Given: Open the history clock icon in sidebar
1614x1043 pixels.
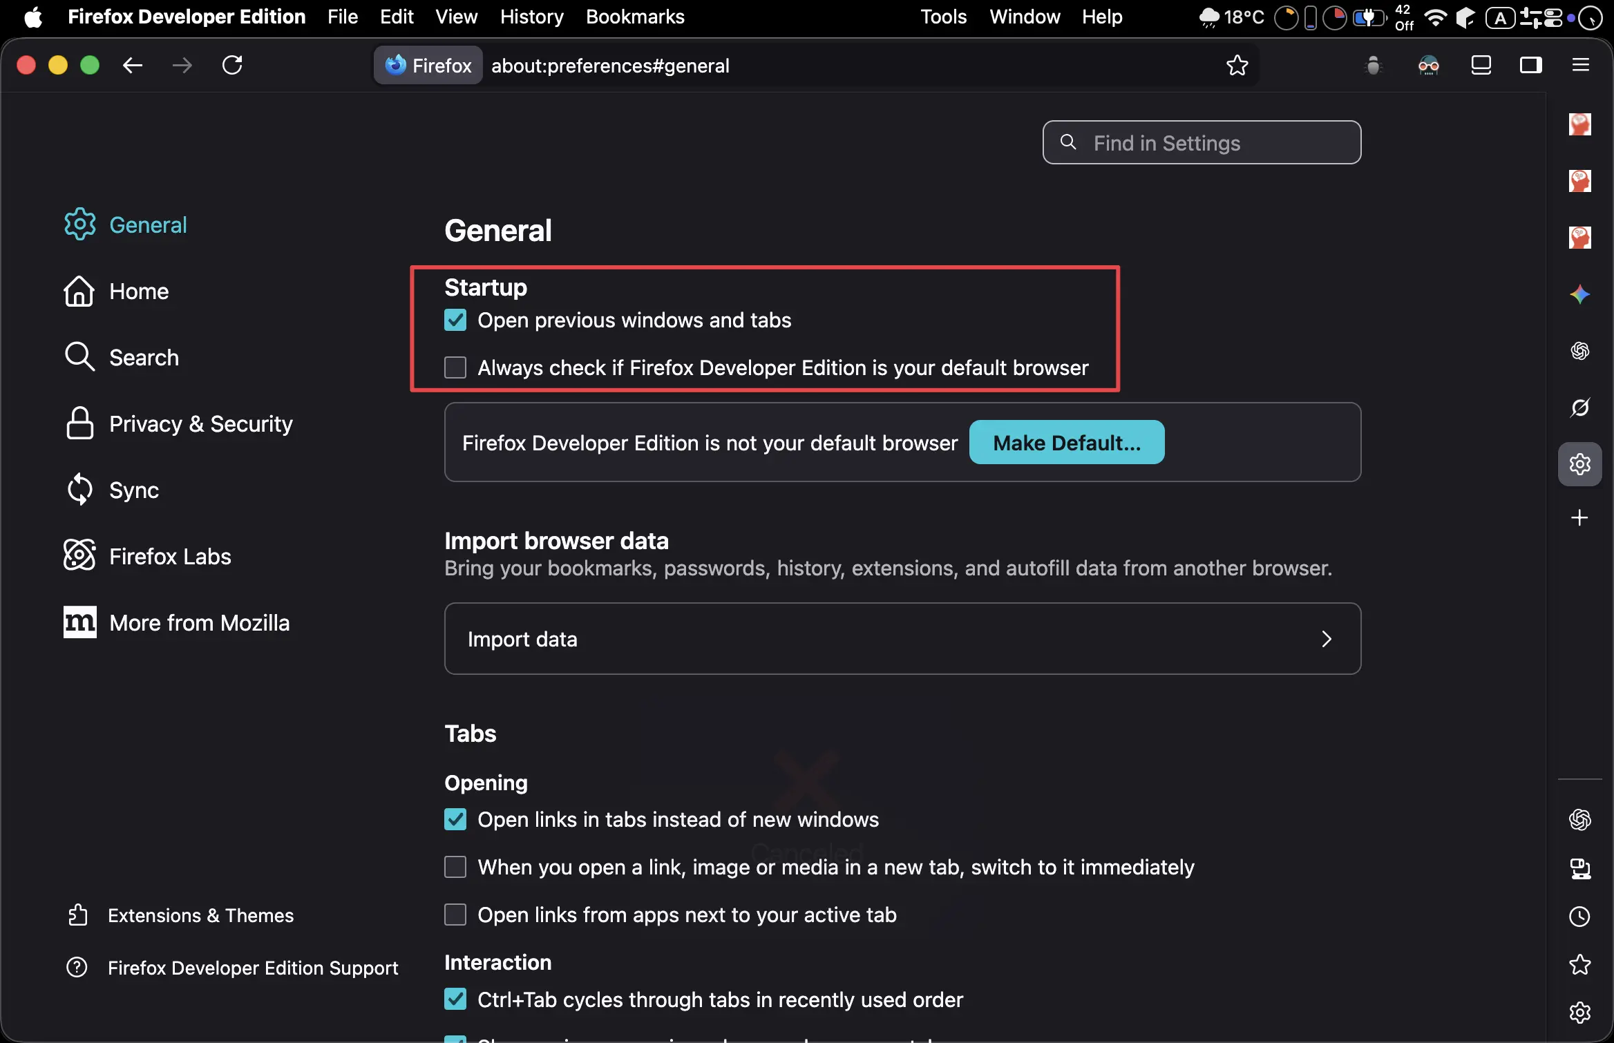Looking at the screenshot, I should pos(1579,917).
